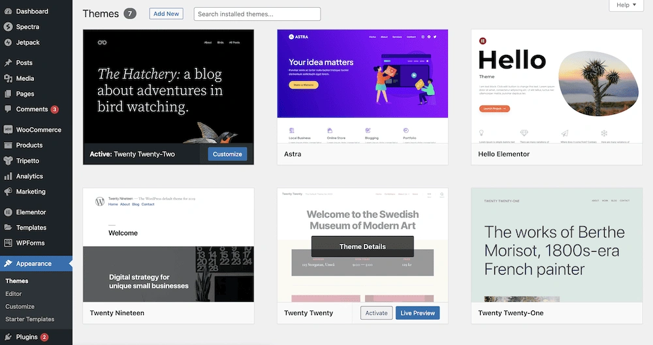This screenshot has height=345, width=653.
Task: Click the Marketing megaphone icon
Action: click(x=8, y=192)
